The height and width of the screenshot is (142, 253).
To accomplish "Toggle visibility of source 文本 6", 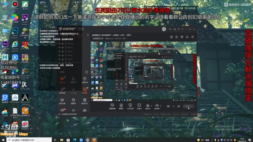I will click(59, 51).
